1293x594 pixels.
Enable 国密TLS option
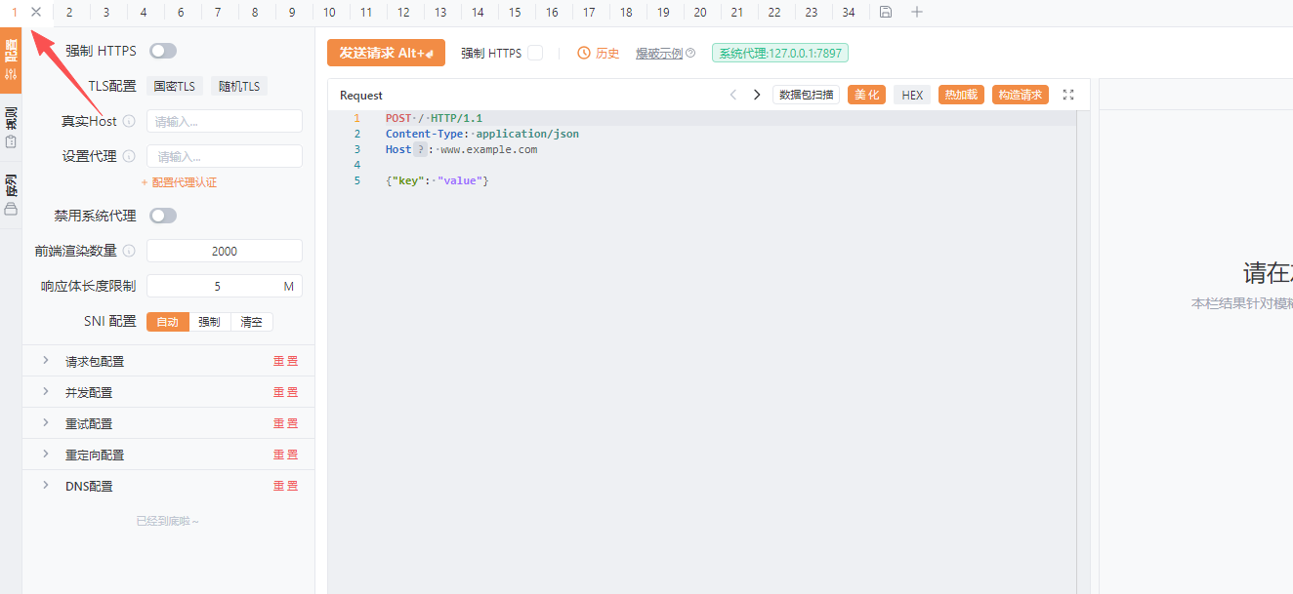175,86
